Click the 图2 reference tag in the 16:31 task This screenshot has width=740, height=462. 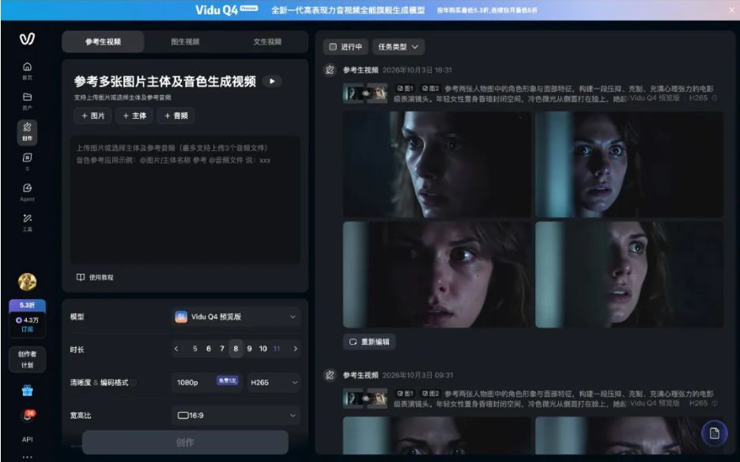pyautogui.click(x=430, y=89)
